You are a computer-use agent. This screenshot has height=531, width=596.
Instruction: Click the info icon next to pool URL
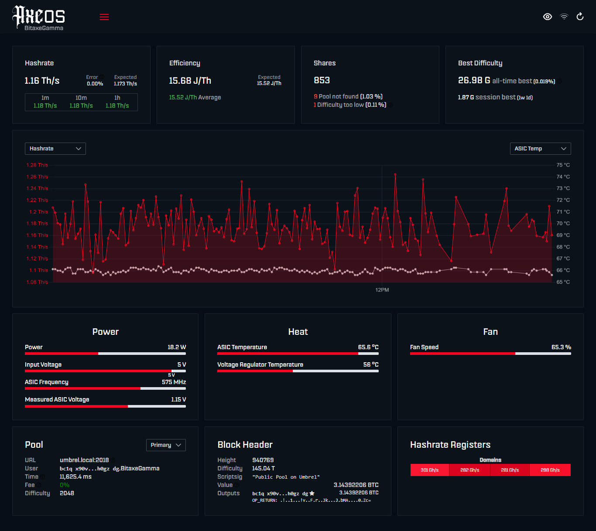113,460
